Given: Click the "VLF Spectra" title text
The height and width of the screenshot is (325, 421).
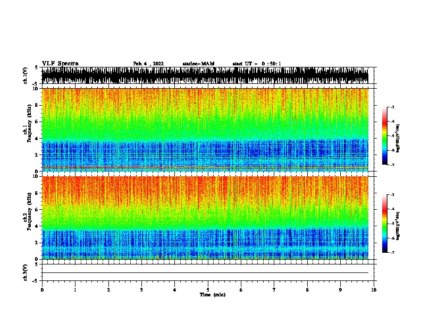Looking at the screenshot, I should click(60, 64).
